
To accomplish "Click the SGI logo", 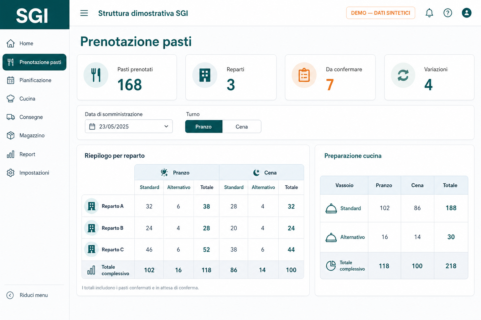I will pyautogui.click(x=32, y=16).
